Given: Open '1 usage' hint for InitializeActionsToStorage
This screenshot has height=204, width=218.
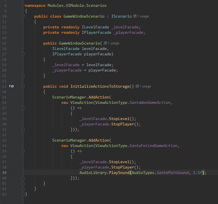Looking at the screenshot, I should click(145, 86).
